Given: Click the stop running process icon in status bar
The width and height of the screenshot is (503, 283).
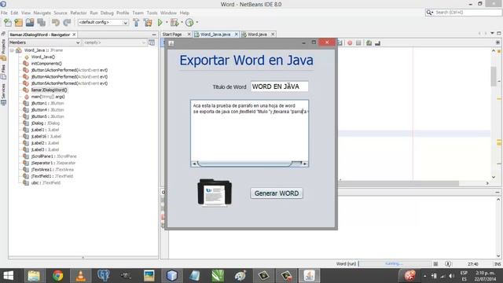Looking at the screenshot, I should click(435, 264).
